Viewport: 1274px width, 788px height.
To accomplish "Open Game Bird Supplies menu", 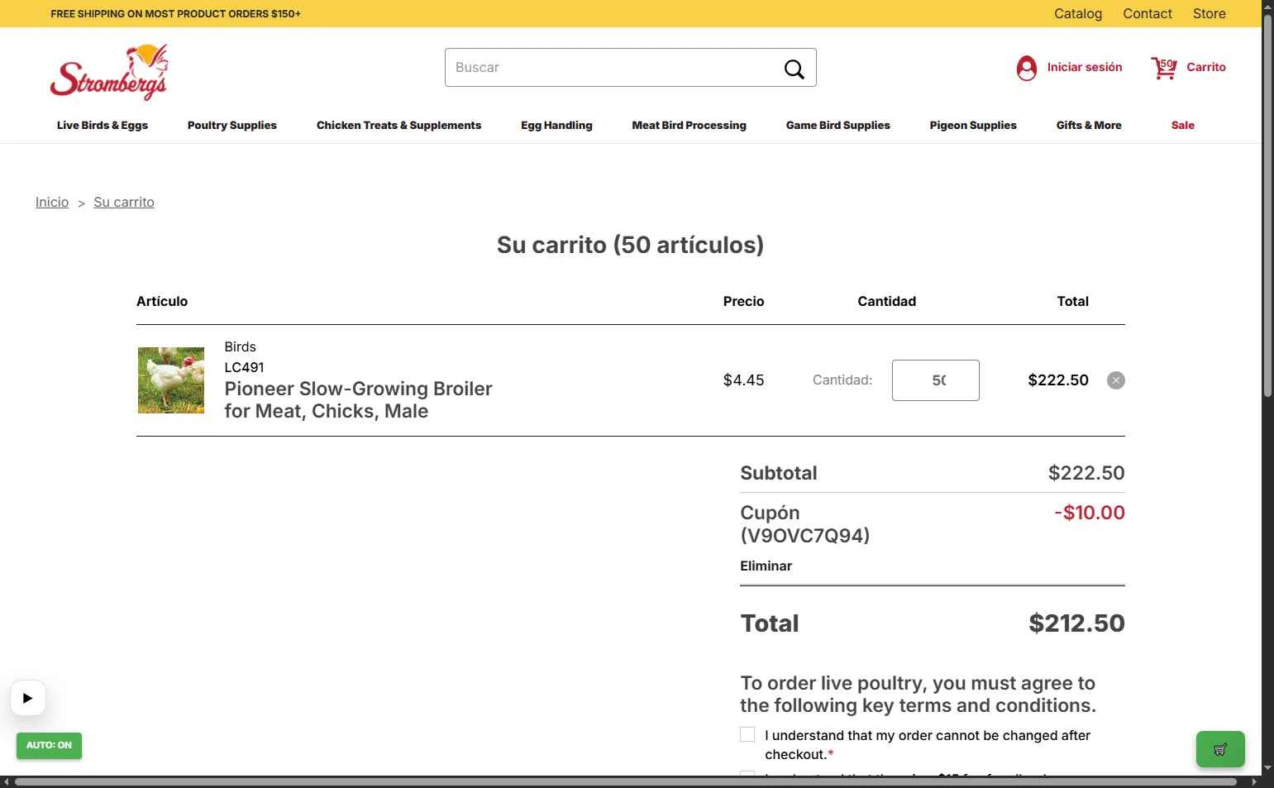I will click(x=837, y=126).
